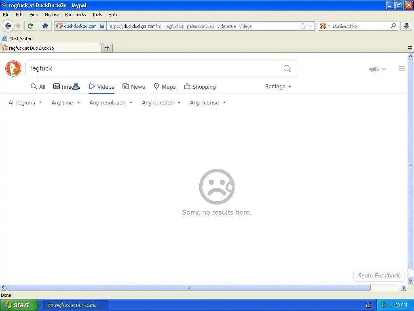This screenshot has height=311, width=414.
Task: Click the address bar URL field
Action: (x=203, y=26)
